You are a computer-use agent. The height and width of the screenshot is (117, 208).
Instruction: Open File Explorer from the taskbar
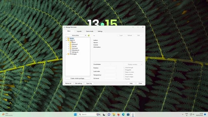click(114, 114)
